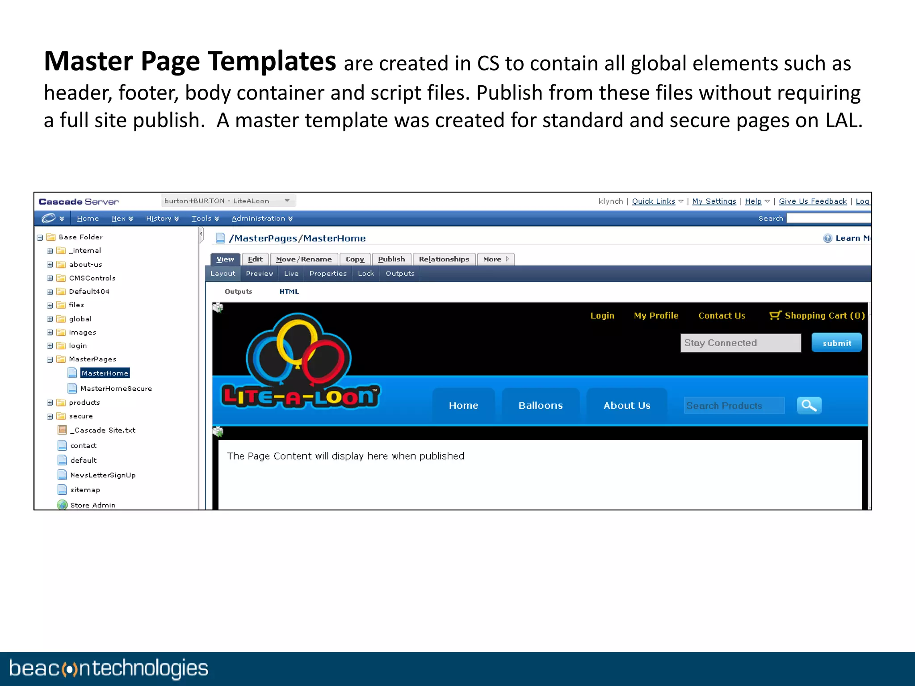Select the Outputs sub-tab

(x=400, y=273)
